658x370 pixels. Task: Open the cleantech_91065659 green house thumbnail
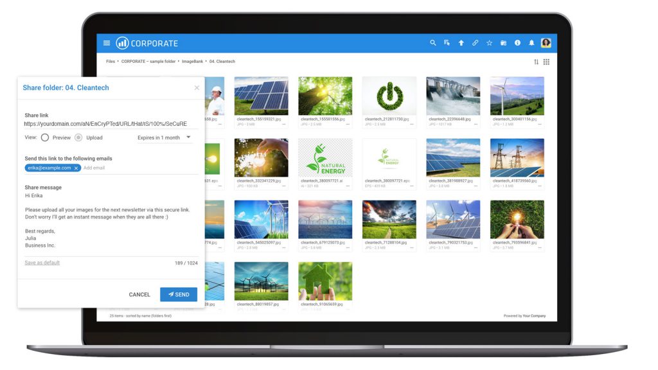[x=325, y=279]
